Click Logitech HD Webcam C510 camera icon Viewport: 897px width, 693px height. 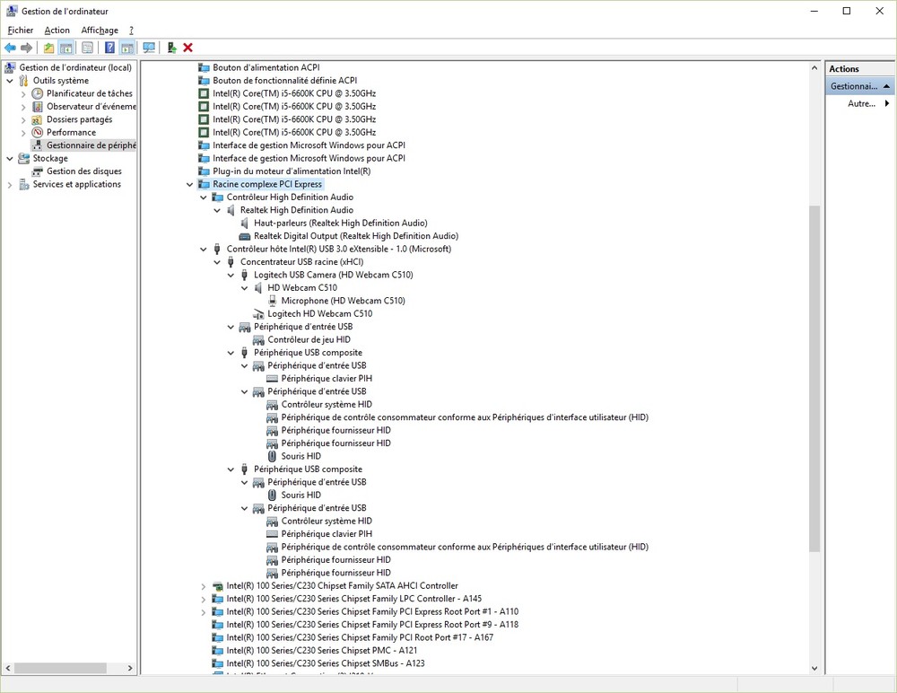point(258,314)
